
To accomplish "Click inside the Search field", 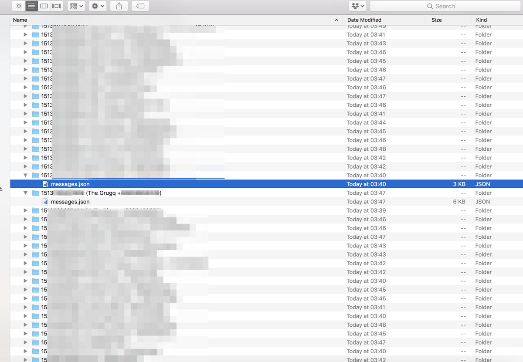I will [445, 6].
